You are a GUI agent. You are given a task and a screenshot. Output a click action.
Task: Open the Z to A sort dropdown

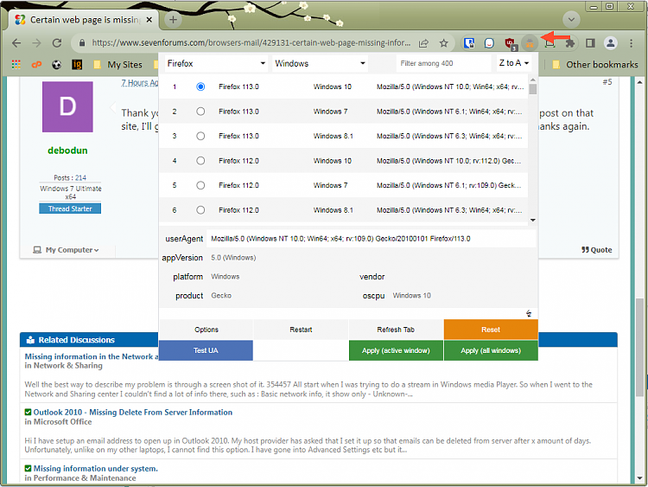pos(514,63)
